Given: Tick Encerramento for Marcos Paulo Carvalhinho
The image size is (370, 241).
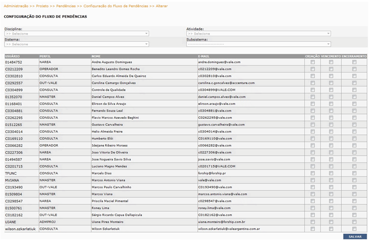Looking at the screenshot, I should click(x=354, y=187).
